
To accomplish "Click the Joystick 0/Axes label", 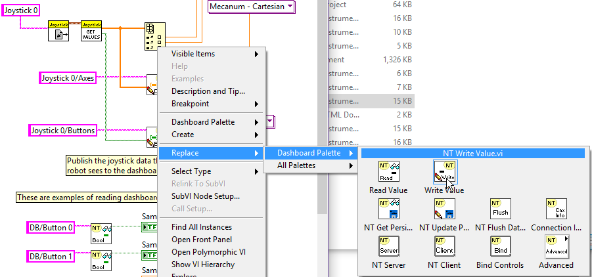I will [x=68, y=79].
